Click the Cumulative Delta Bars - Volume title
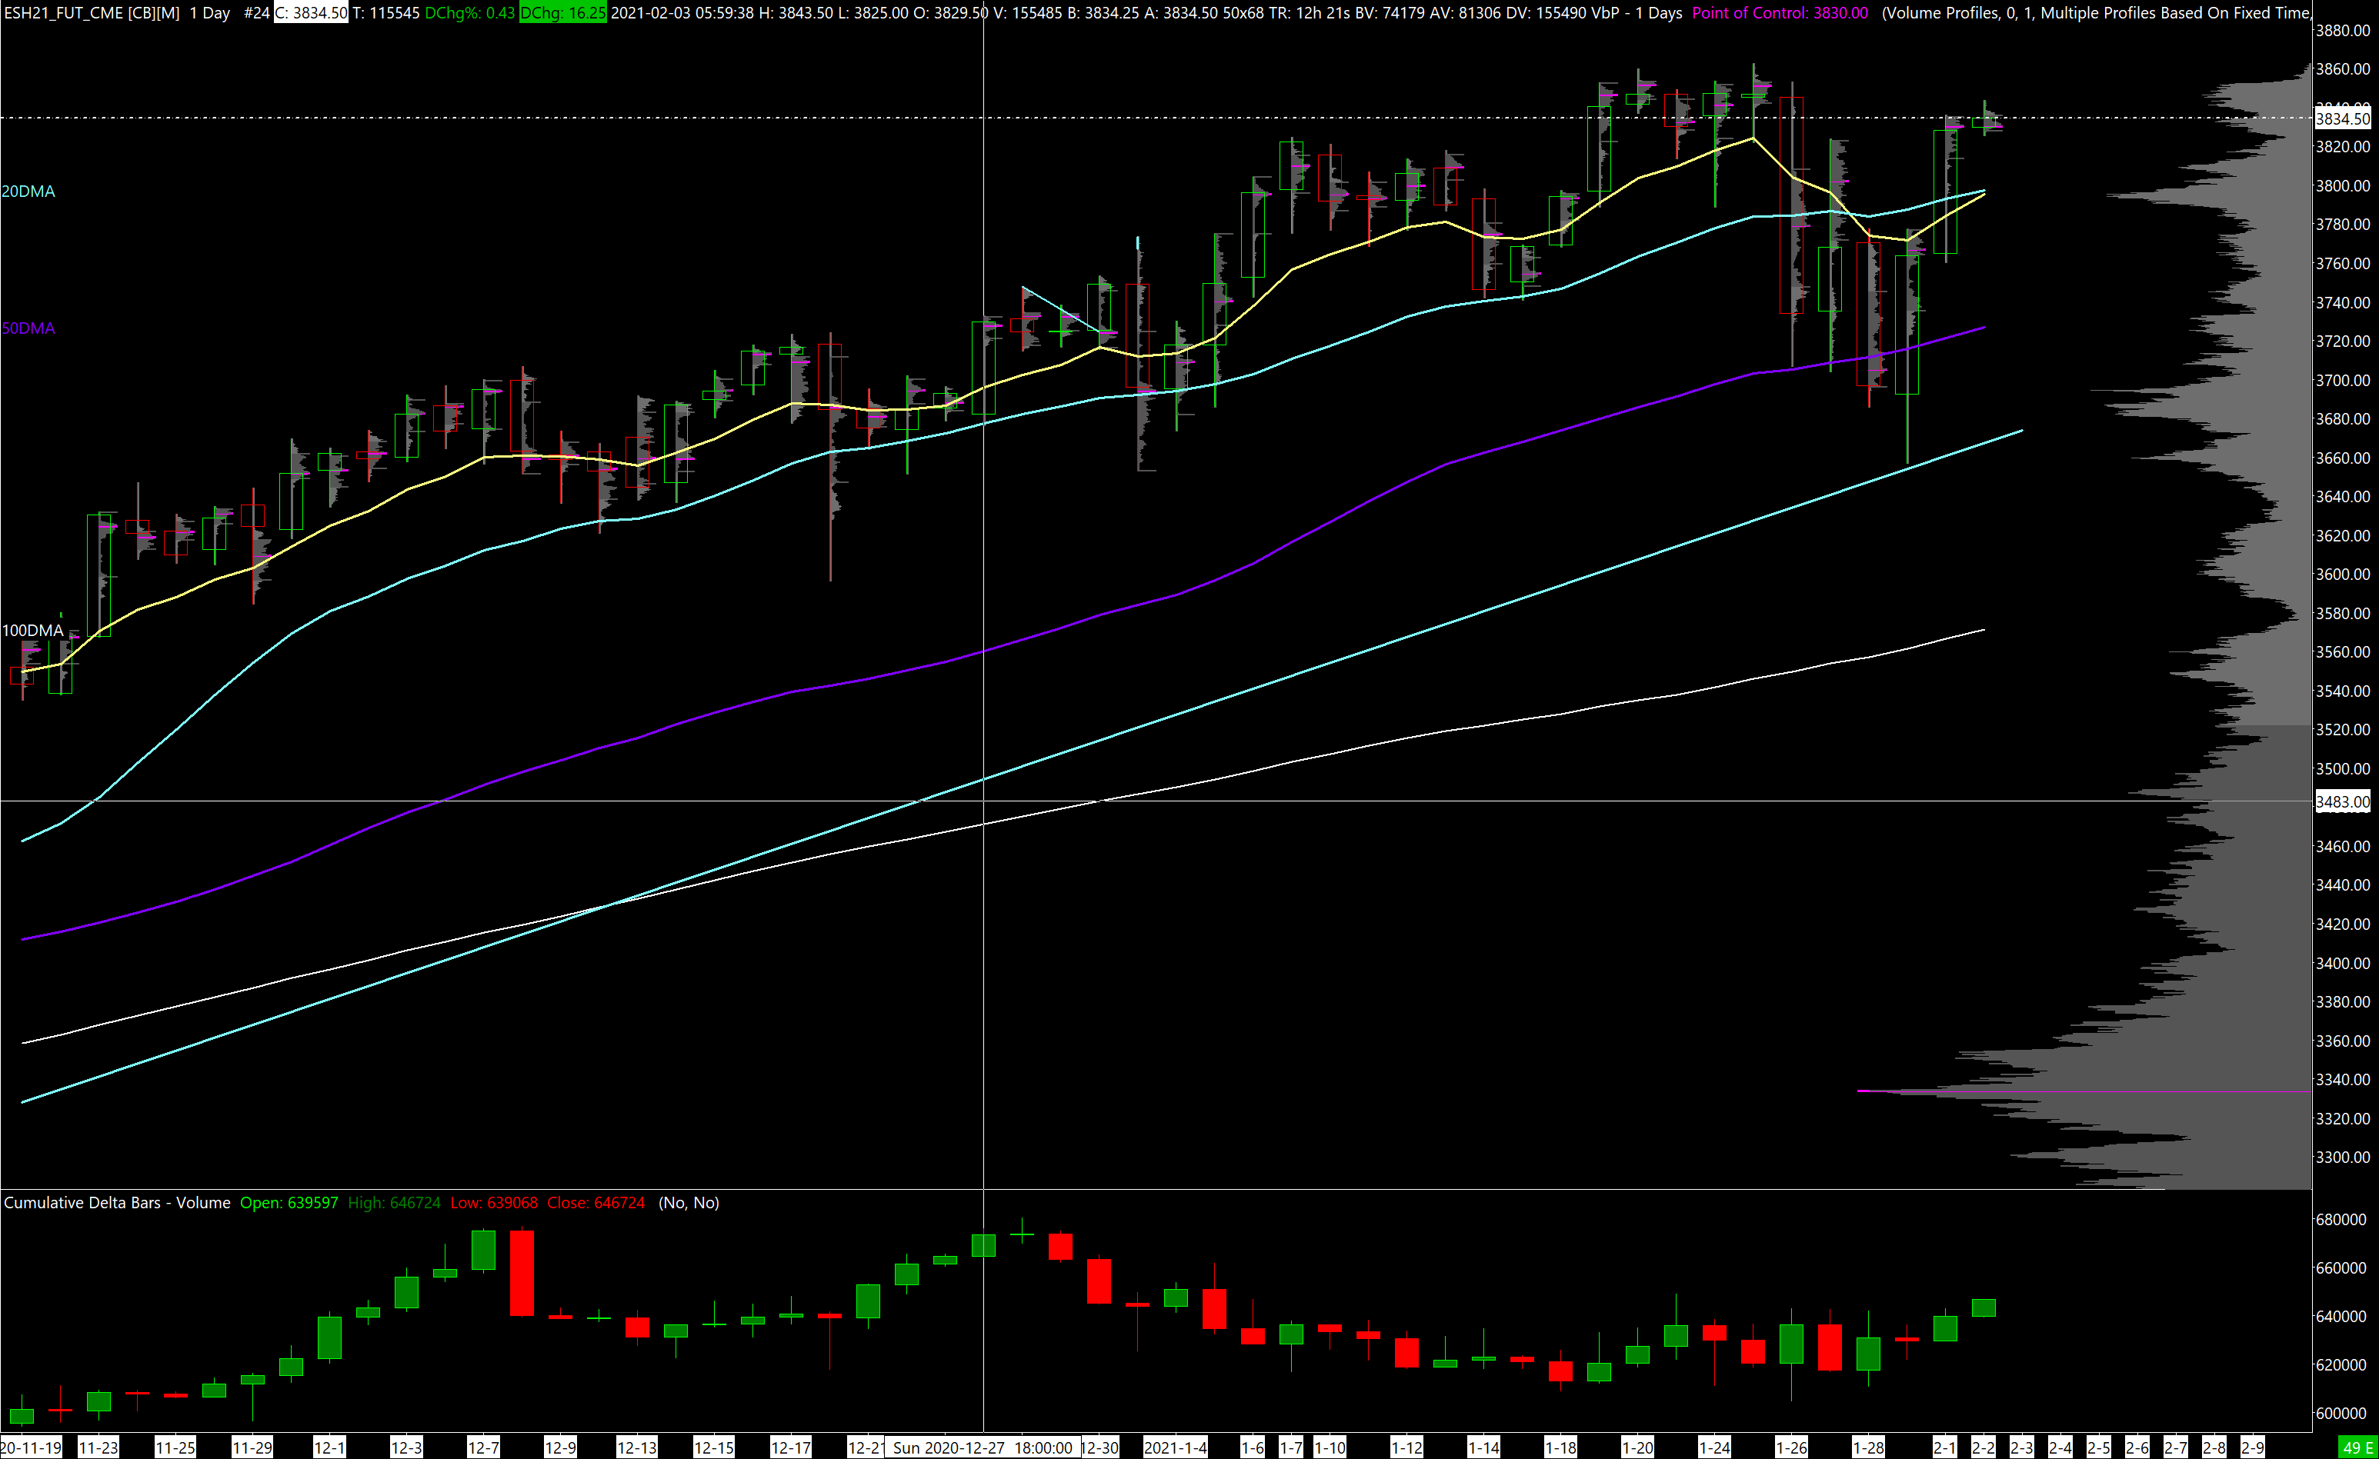This screenshot has height=1459, width=2379. (x=117, y=1202)
